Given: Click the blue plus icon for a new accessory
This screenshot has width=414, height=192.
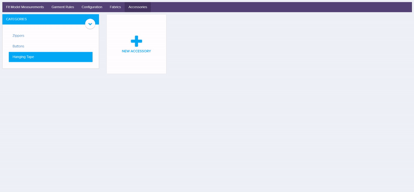Looking at the screenshot, I should pyautogui.click(x=137, y=41).
